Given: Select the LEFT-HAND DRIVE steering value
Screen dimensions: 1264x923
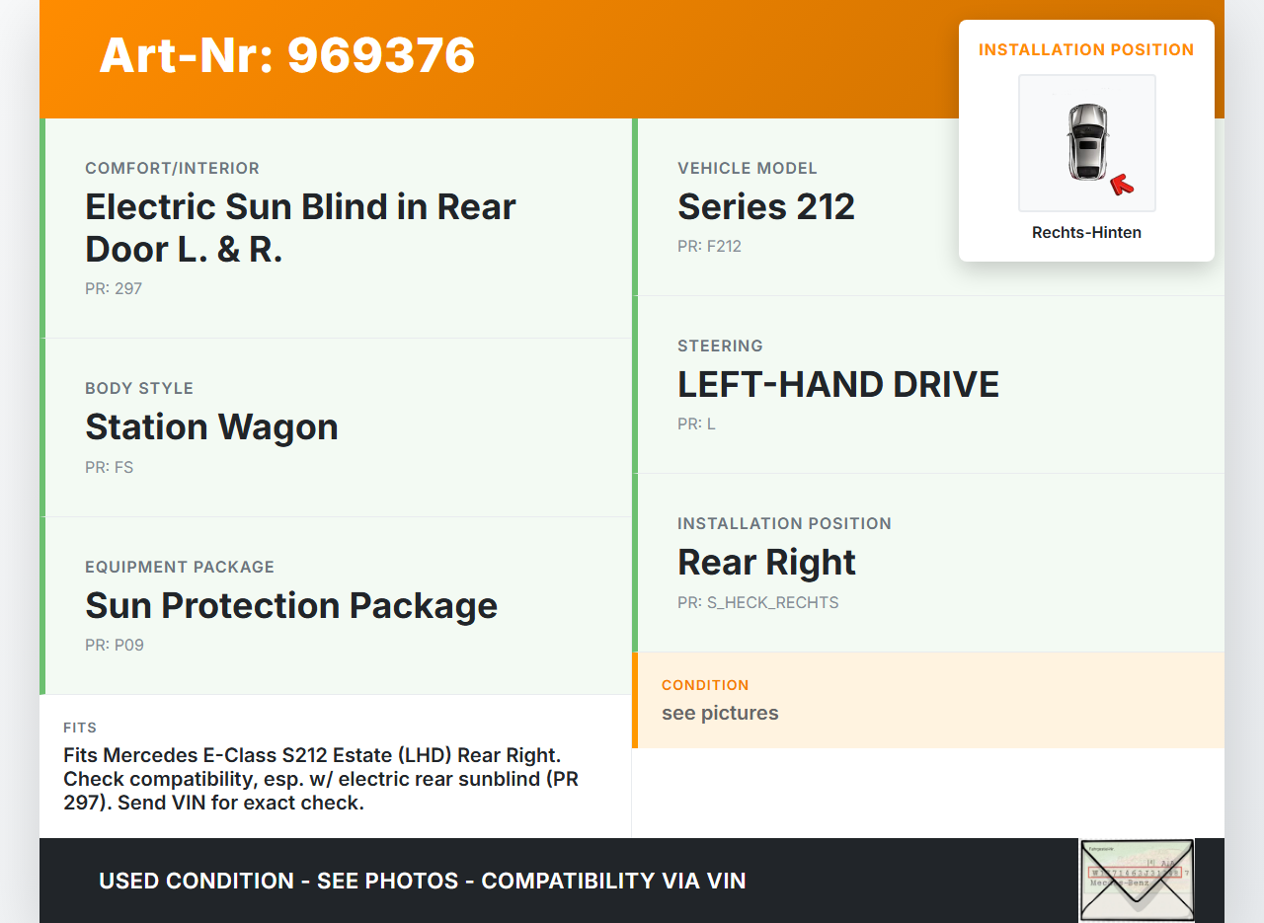Looking at the screenshot, I should [x=837, y=385].
